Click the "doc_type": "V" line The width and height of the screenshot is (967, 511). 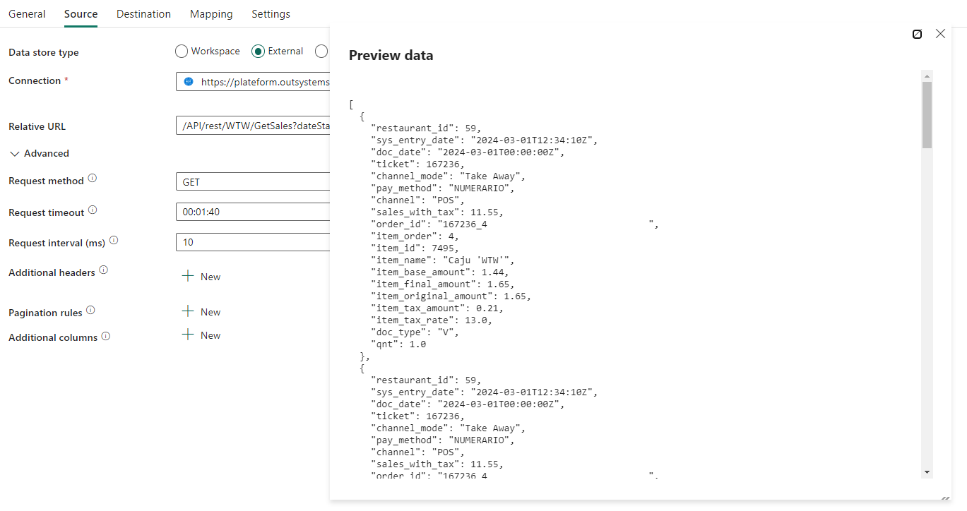pos(415,332)
